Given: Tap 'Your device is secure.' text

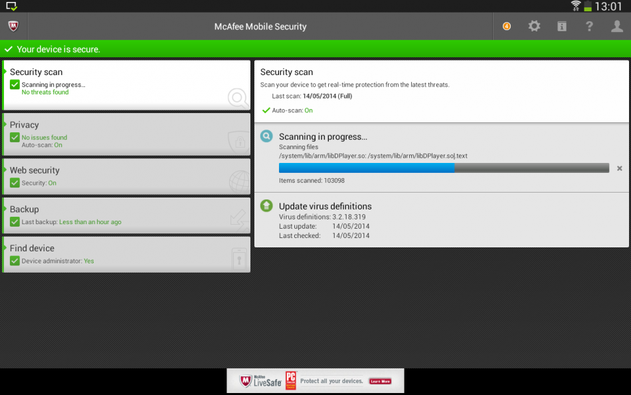Looking at the screenshot, I should pos(58,49).
